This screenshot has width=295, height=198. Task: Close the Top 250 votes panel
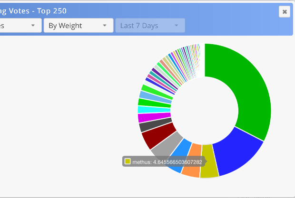click(285, 12)
